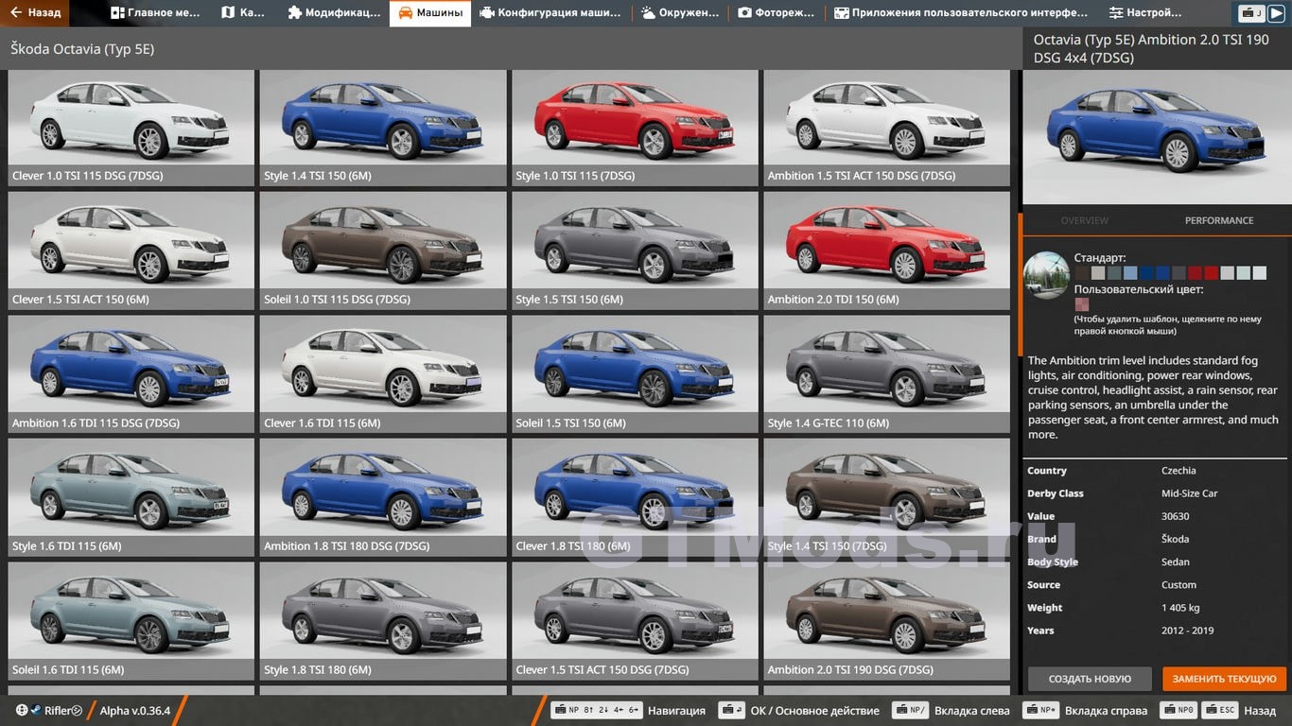Click the Years value 2012 - 2019
The image size is (1292, 726).
1187,631
